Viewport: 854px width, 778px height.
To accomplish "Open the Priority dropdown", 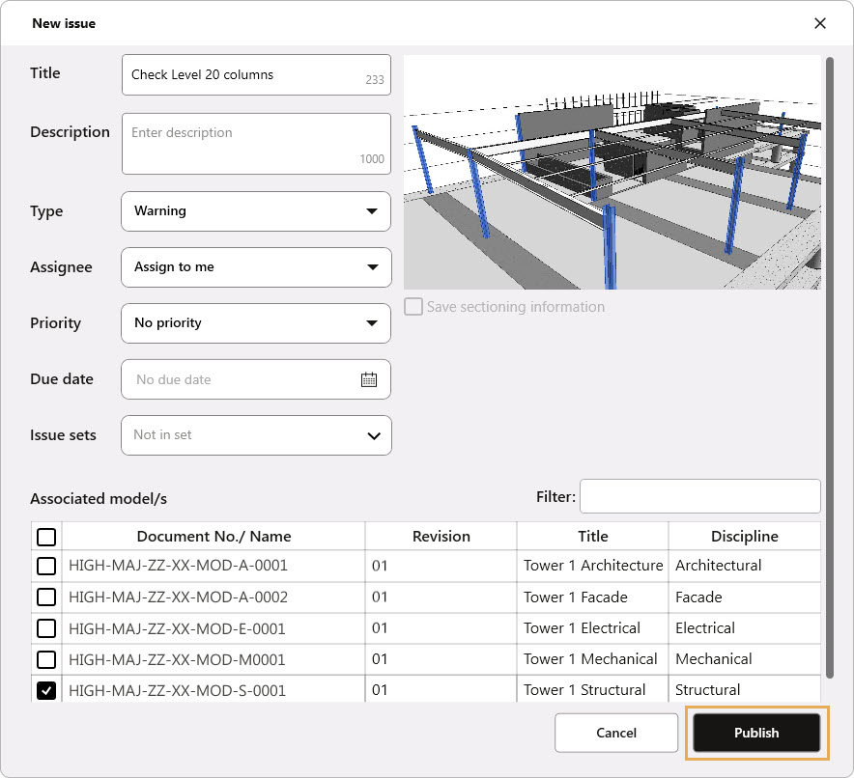I will [x=256, y=323].
